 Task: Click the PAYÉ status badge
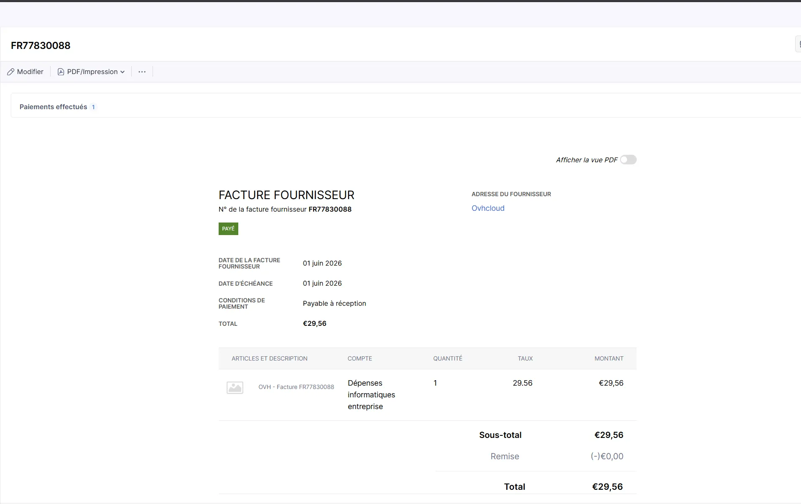[x=228, y=229]
